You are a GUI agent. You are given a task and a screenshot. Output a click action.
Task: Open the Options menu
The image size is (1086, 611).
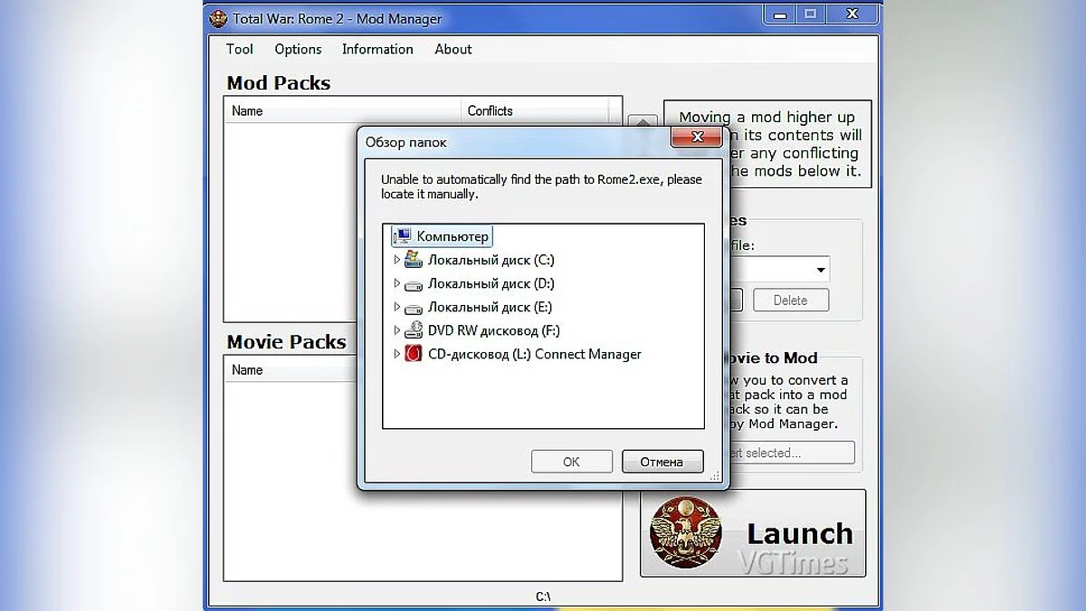[x=298, y=49]
